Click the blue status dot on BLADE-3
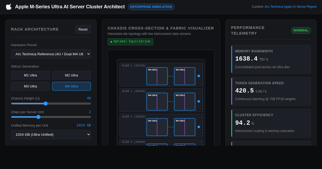The height and width of the screenshot is (169, 322). click(199, 127)
